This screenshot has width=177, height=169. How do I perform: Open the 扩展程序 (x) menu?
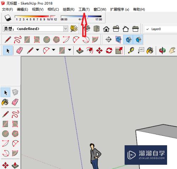[120, 10]
